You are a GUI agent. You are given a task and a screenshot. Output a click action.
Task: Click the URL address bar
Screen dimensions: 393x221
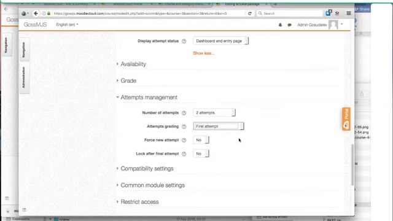(141, 14)
